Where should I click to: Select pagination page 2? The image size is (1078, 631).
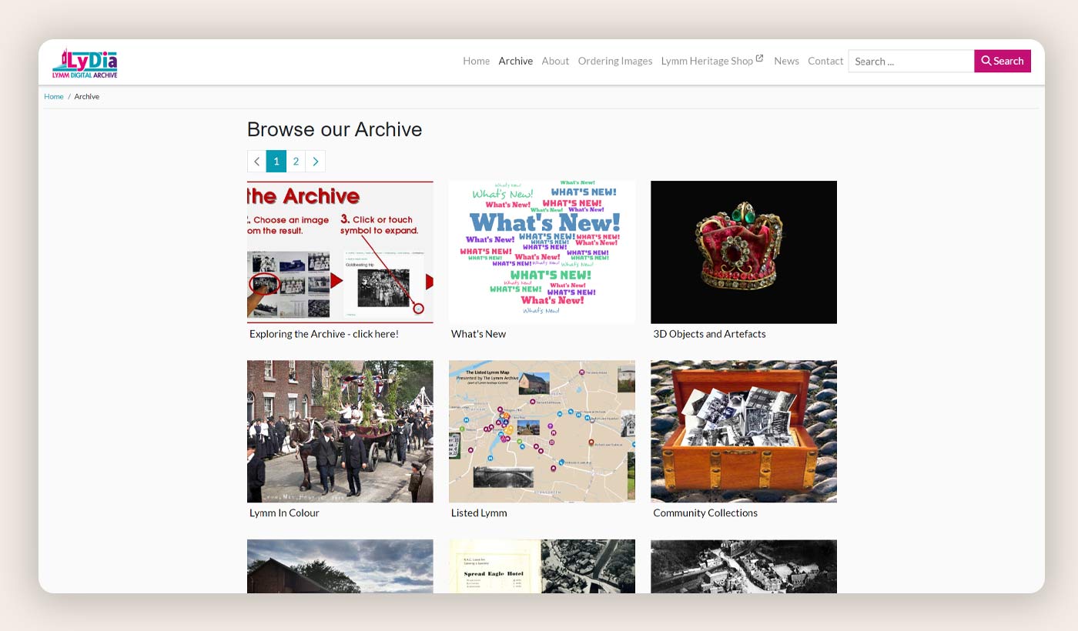click(296, 161)
